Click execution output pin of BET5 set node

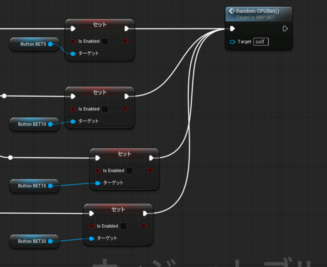(x=127, y=29)
